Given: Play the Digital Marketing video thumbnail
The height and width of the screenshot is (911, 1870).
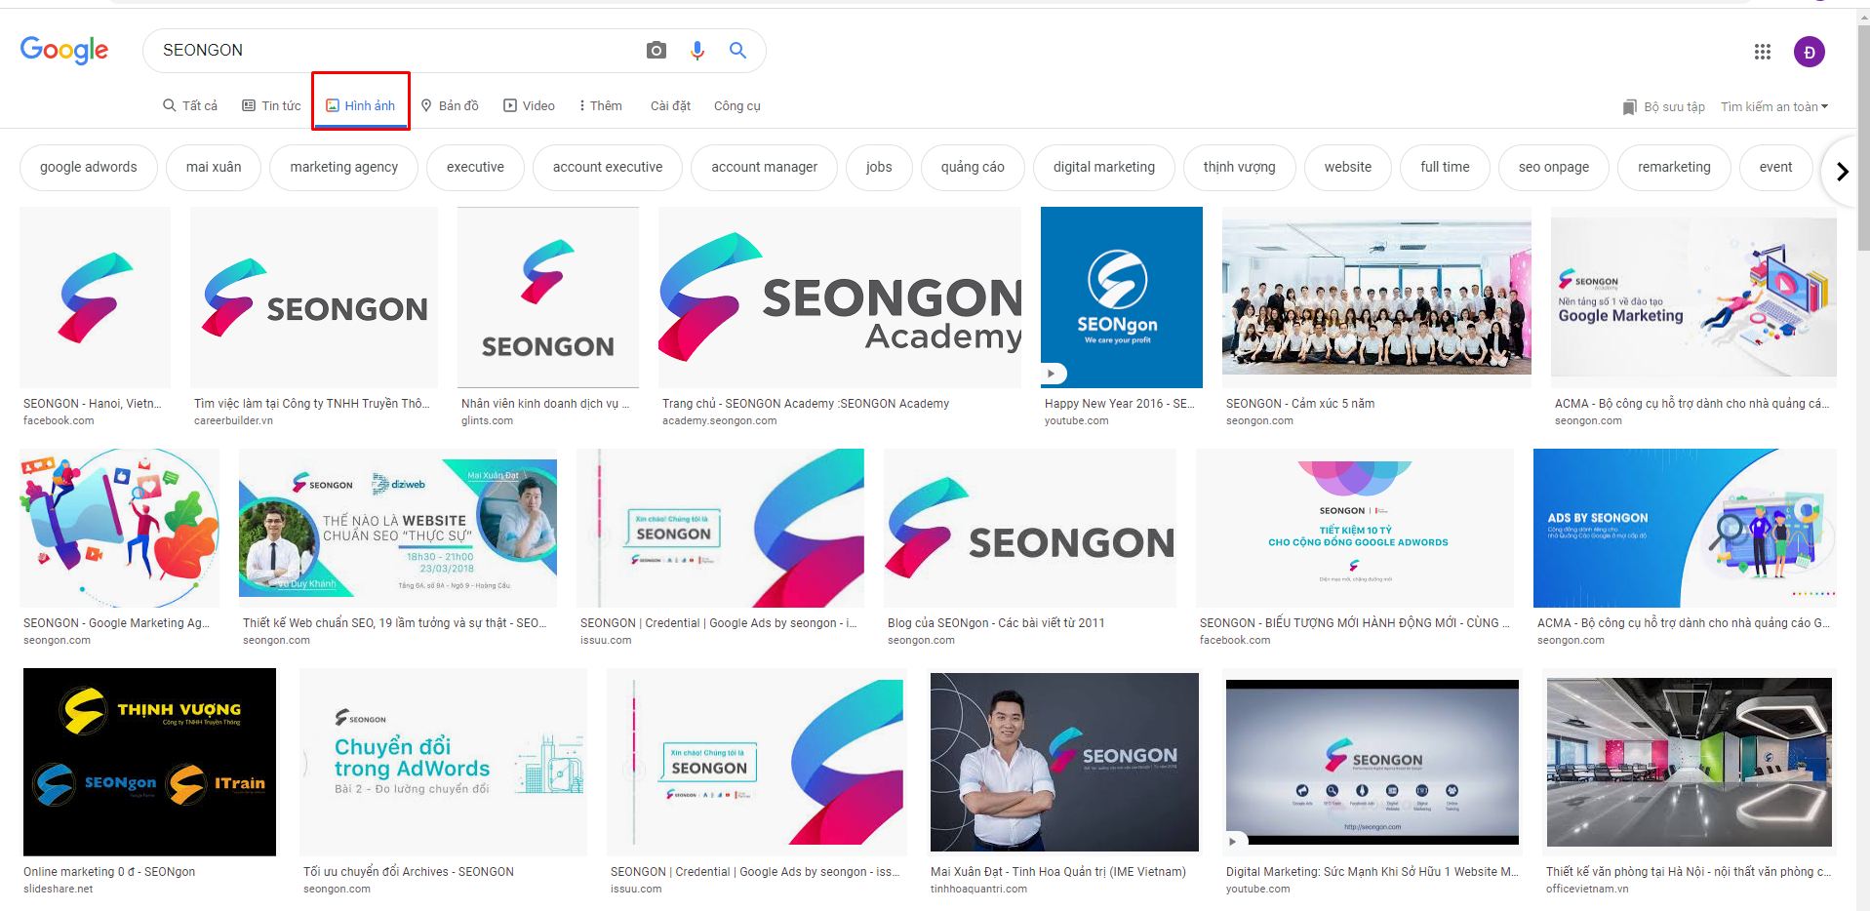Looking at the screenshot, I should pos(1373,762).
